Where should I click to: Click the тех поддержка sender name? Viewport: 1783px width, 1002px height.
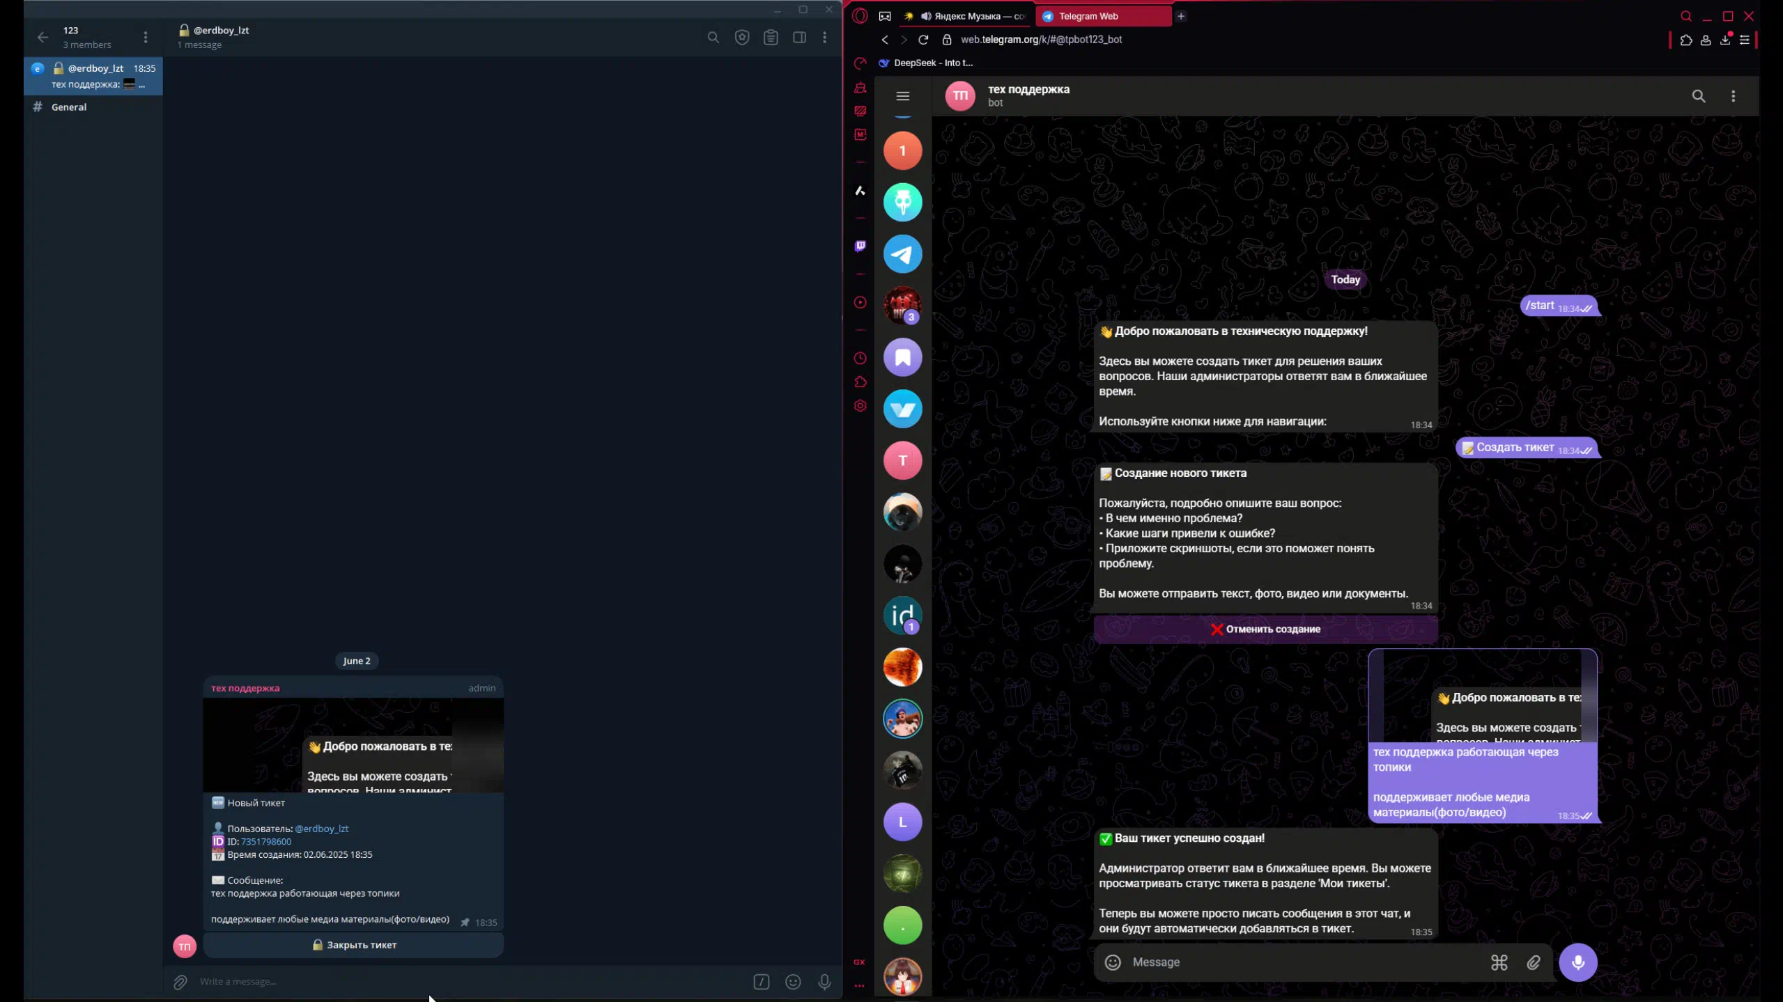click(x=245, y=688)
